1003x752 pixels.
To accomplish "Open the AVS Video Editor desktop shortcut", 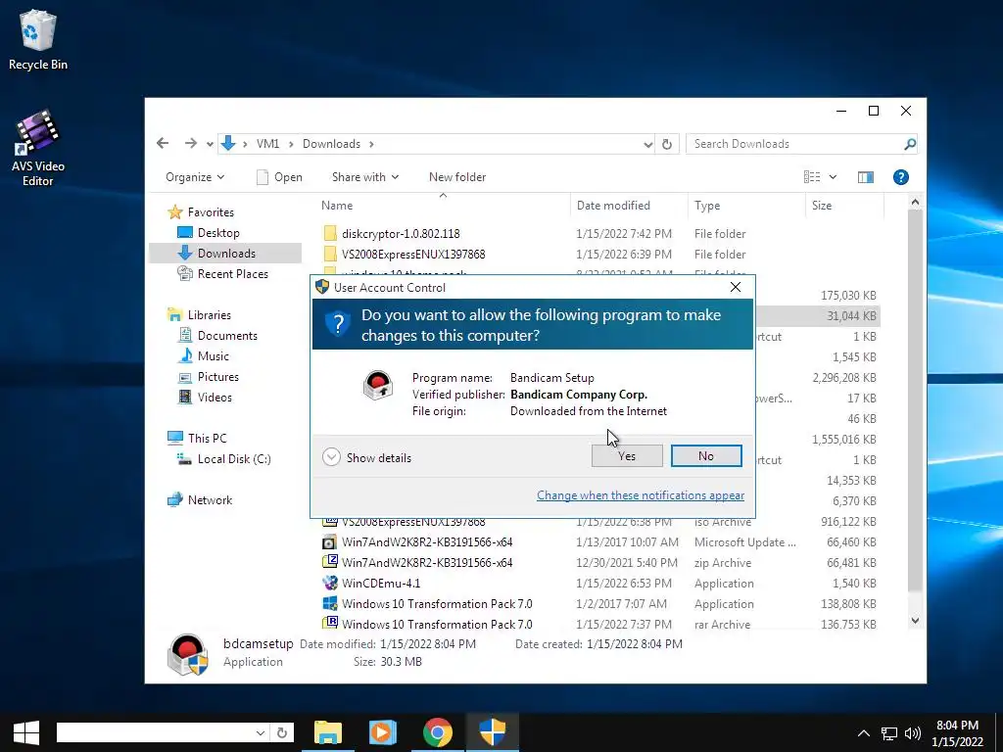I will (38, 149).
